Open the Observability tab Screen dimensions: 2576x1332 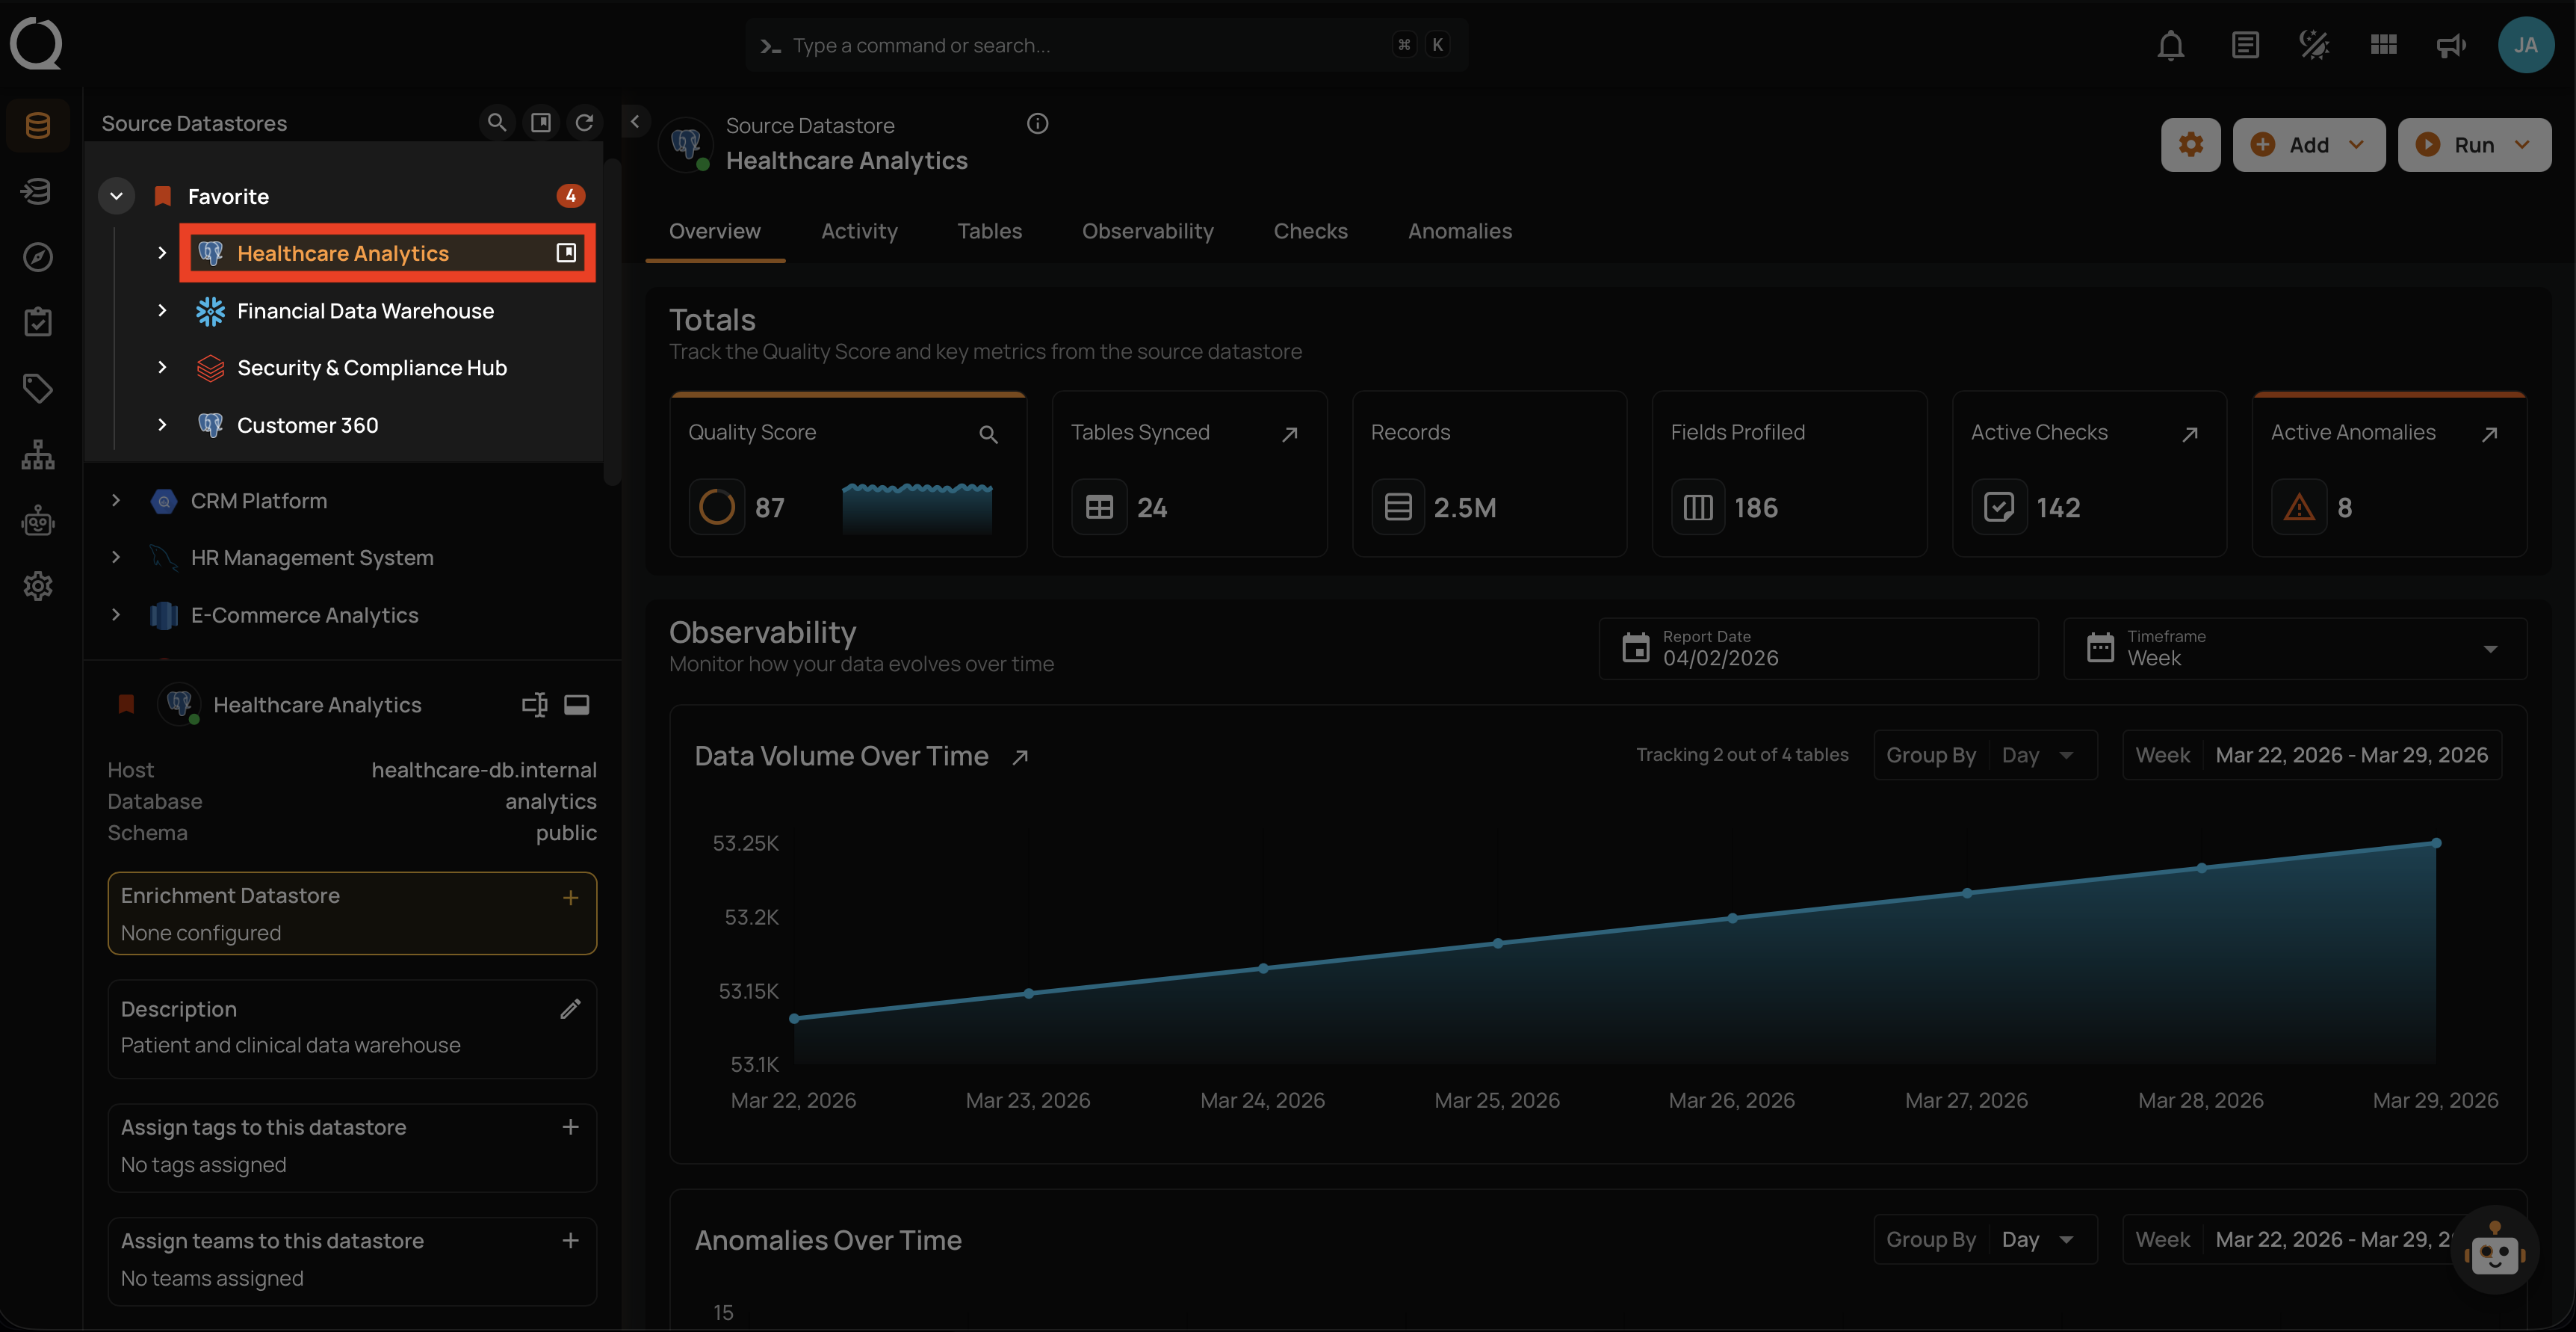click(1147, 231)
